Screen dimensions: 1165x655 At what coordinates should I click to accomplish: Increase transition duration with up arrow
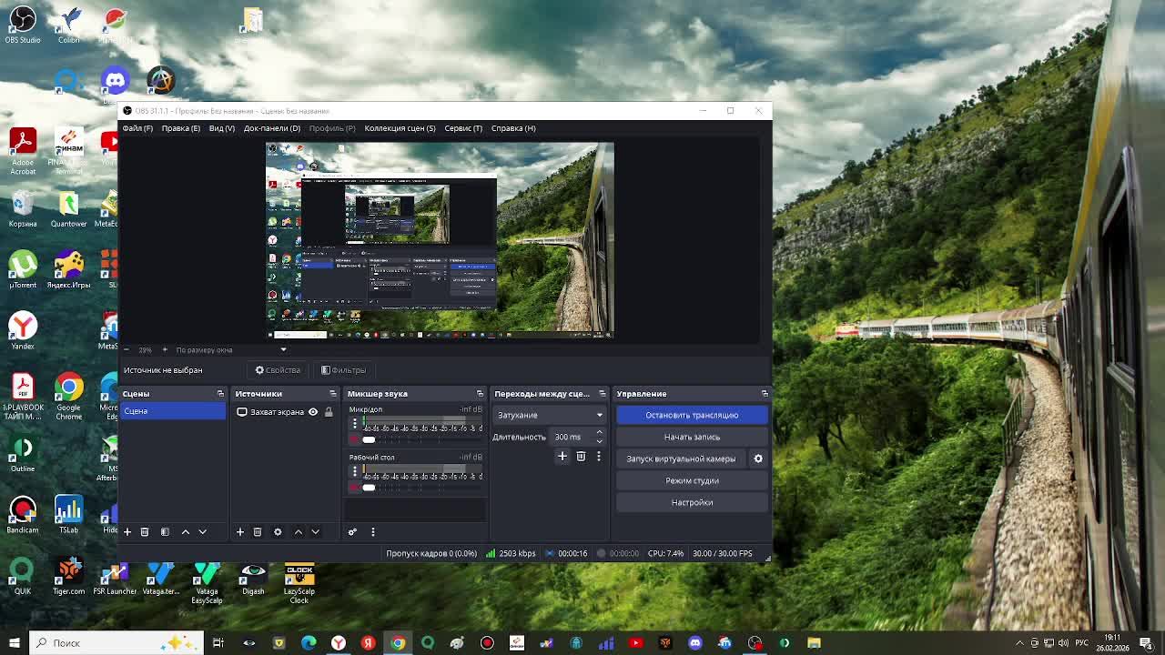click(599, 433)
